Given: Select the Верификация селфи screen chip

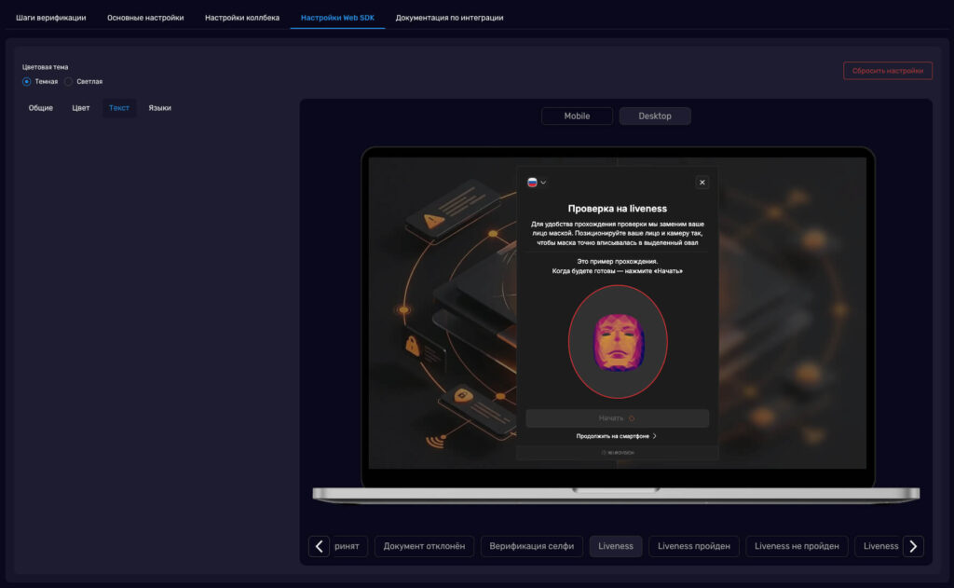Looking at the screenshot, I should [x=532, y=546].
